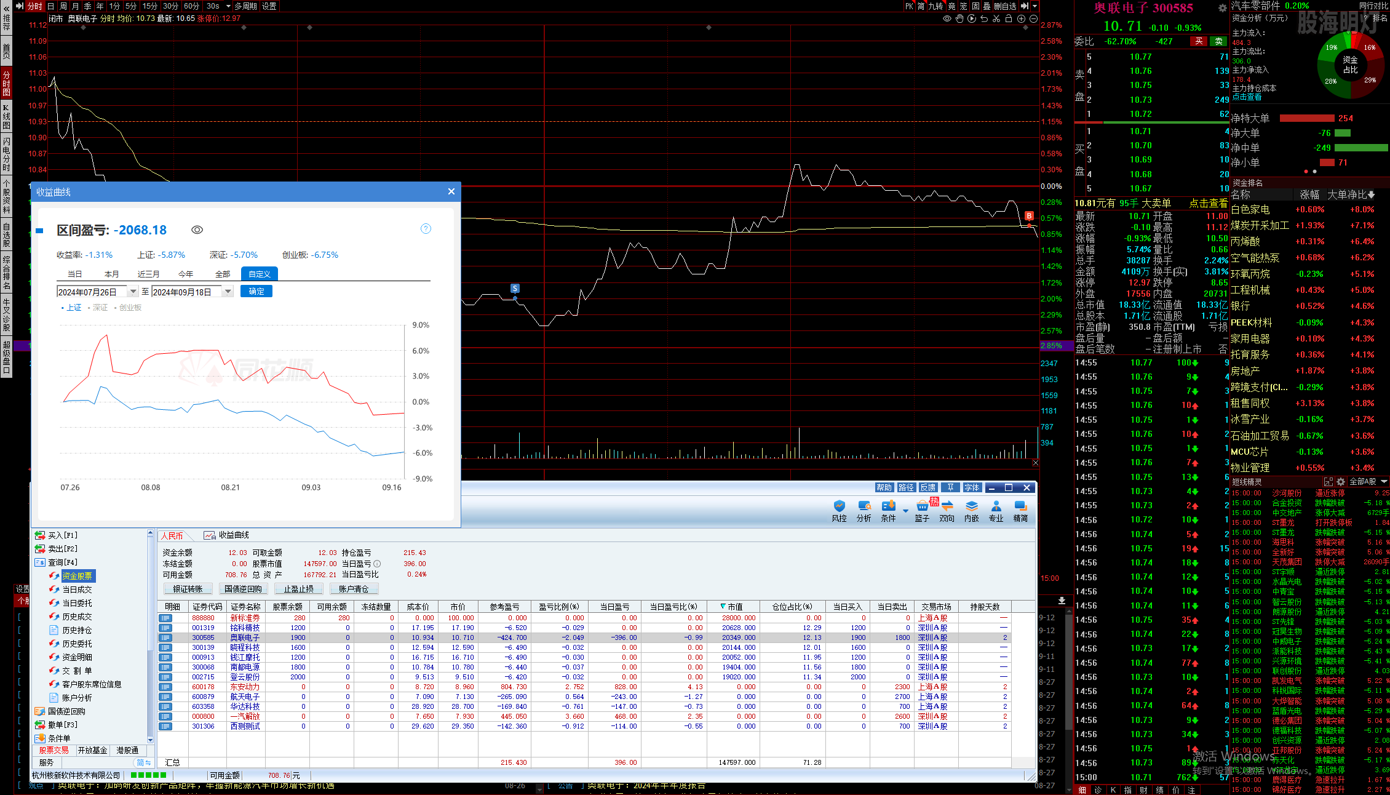The height and width of the screenshot is (795, 1390).
Task: Switch to 精简 compact mode
Action: 1020,511
